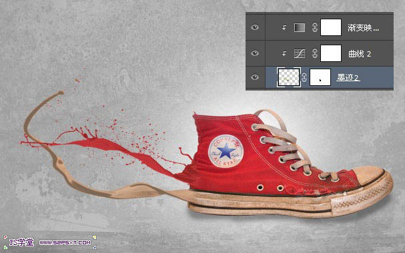Image resolution: width=405 pixels, height=253 pixels.
Task: Click clipping arrow on 渐变映 layer
Action: tap(284, 27)
